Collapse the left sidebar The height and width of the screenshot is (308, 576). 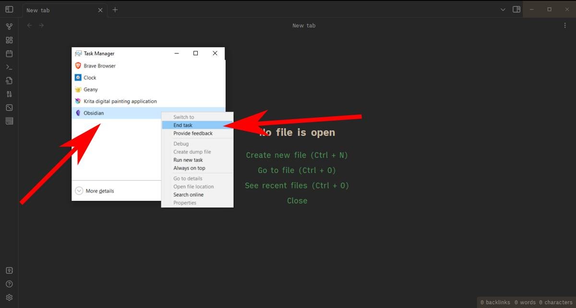coord(10,9)
